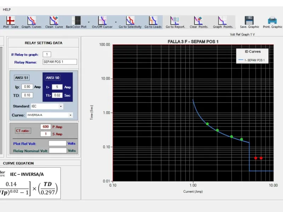
Task: Click the Graph Points icon
Action: [222, 20]
